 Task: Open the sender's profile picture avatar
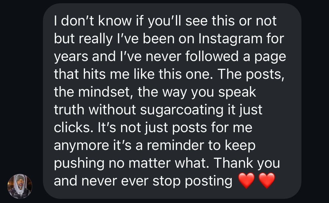pyautogui.click(x=20, y=186)
